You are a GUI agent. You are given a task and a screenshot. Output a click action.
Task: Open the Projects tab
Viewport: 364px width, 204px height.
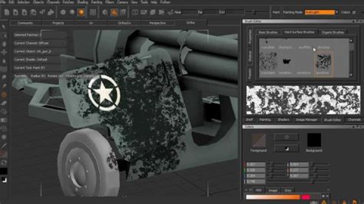(58, 23)
